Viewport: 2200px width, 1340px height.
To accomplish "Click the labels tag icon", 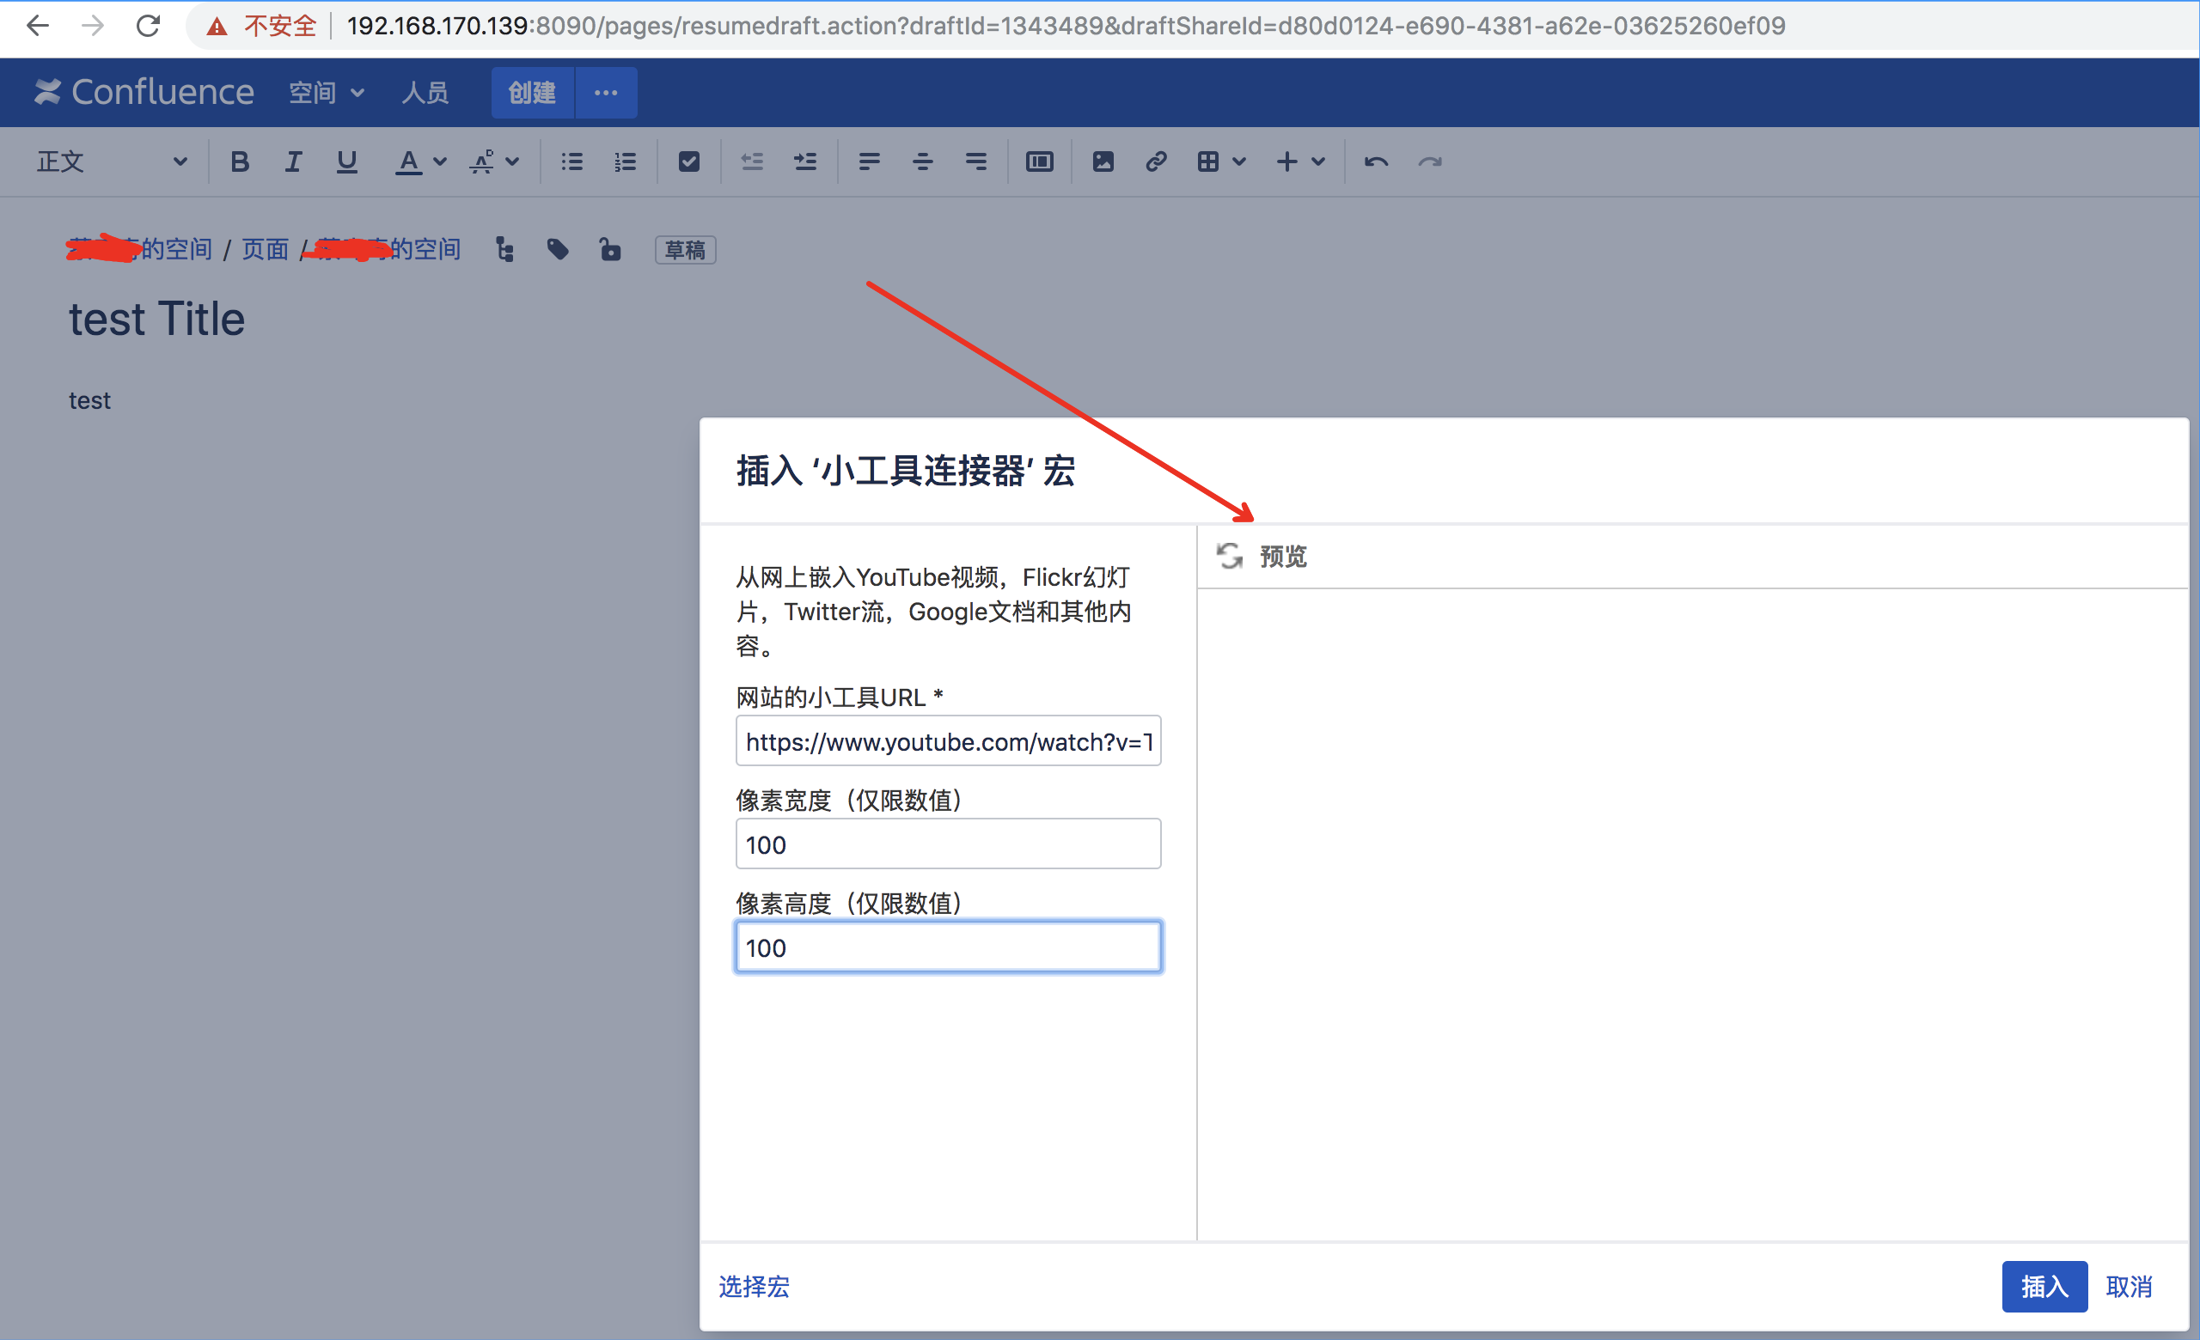I will click(x=558, y=249).
